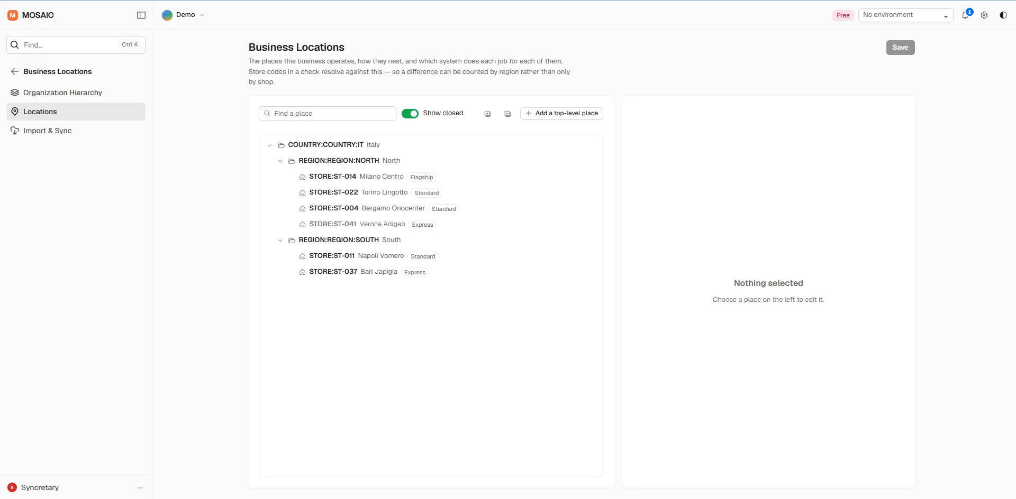Click the Standard tag on Torino Lingotto

point(427,193)
